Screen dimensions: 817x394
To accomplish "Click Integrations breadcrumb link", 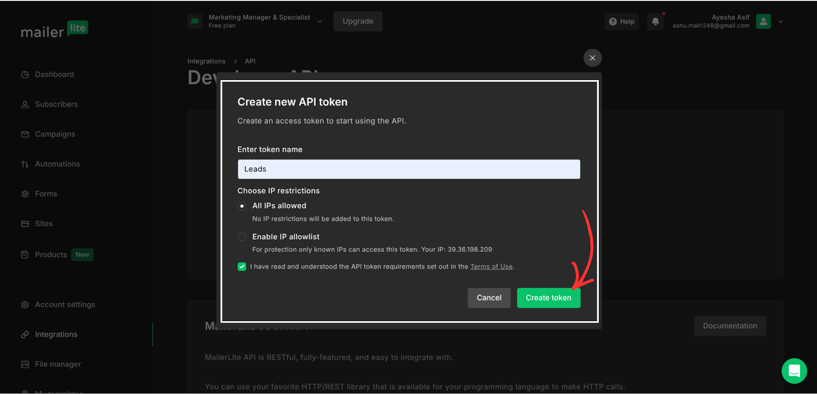I will (206, 61).
